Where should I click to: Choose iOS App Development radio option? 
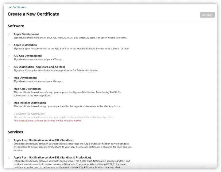9,56
